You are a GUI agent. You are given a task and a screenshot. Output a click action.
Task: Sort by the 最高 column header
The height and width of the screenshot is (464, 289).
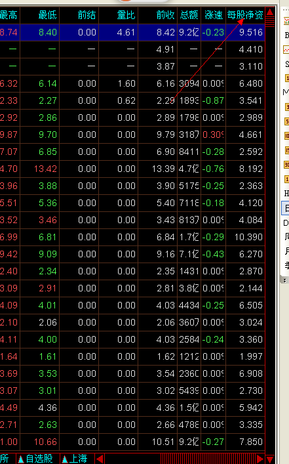pos(9,15)
